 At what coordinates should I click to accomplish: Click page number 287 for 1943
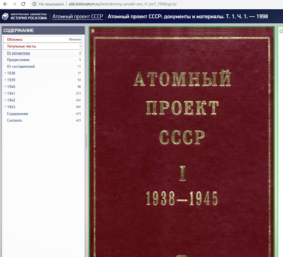pyautogui.click(x=78, y=107)
